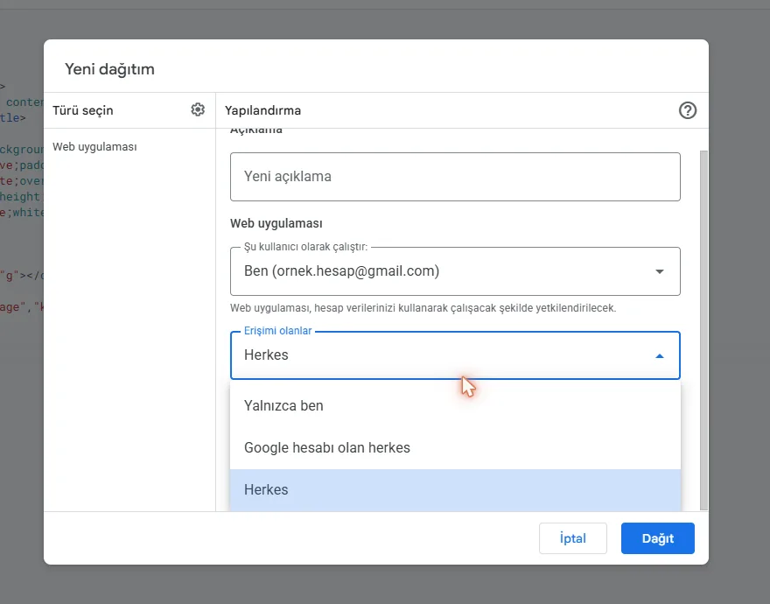Viewport: 770px width, 604px height.
Task: Open the deployment type settings gear
Action: (198, 109)
